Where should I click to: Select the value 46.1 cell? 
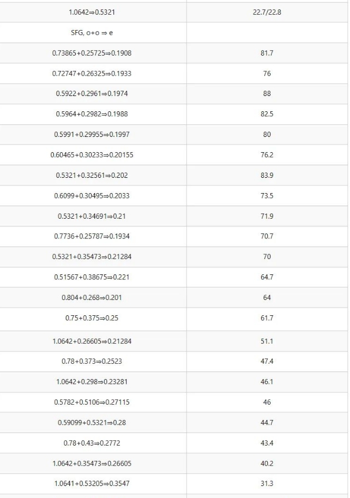point(267,382)
